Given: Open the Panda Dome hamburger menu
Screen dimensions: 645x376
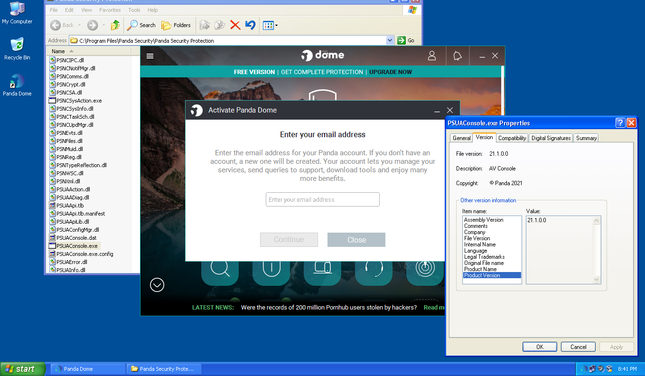Looking at the screenshot, I should 150,56.
